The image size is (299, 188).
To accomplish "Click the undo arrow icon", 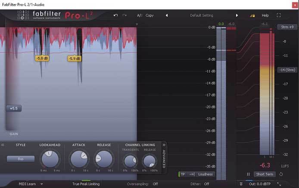I will coord(115,15).
